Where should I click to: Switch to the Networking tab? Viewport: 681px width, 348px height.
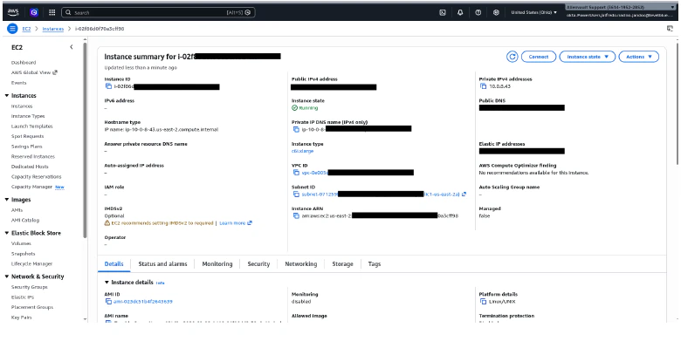301,263
